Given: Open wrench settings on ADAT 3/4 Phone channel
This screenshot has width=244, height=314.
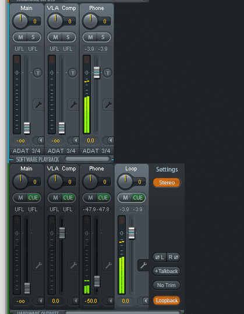Looking at the screenshot, I should [x=108, y=104].
